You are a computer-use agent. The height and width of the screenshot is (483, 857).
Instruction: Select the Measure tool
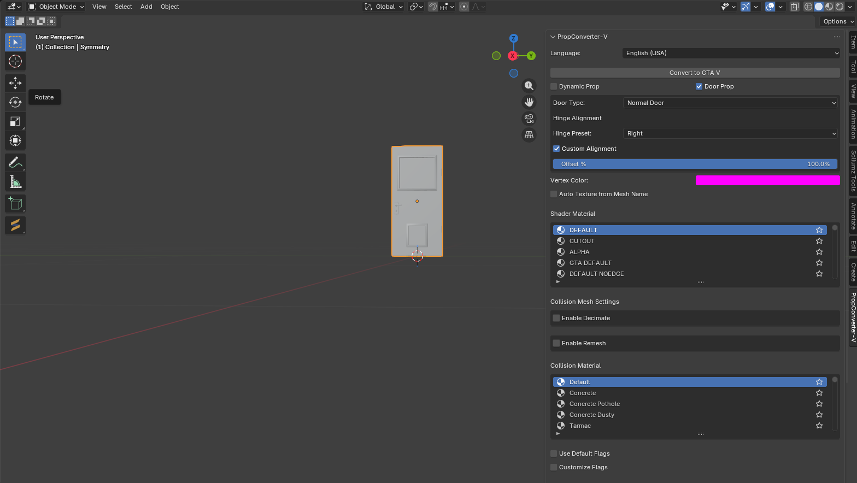pyautogui.click(x=15, y=181)
